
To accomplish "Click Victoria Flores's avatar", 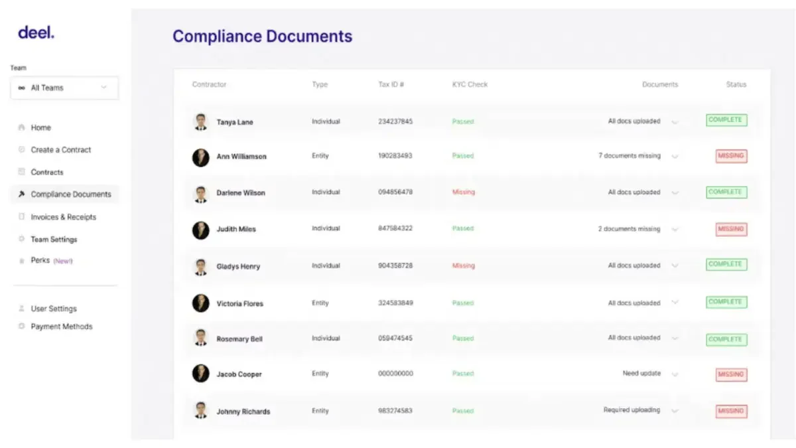I will coord(200,303).
